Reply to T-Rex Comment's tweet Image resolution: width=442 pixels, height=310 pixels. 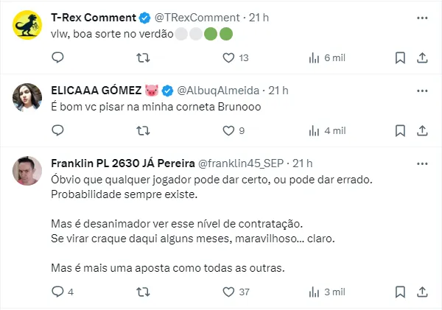[x=58, y=57]
